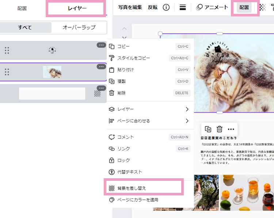Select the orange tree photo on the canvas
Screen dimensions: 274x218
[206, 192]
